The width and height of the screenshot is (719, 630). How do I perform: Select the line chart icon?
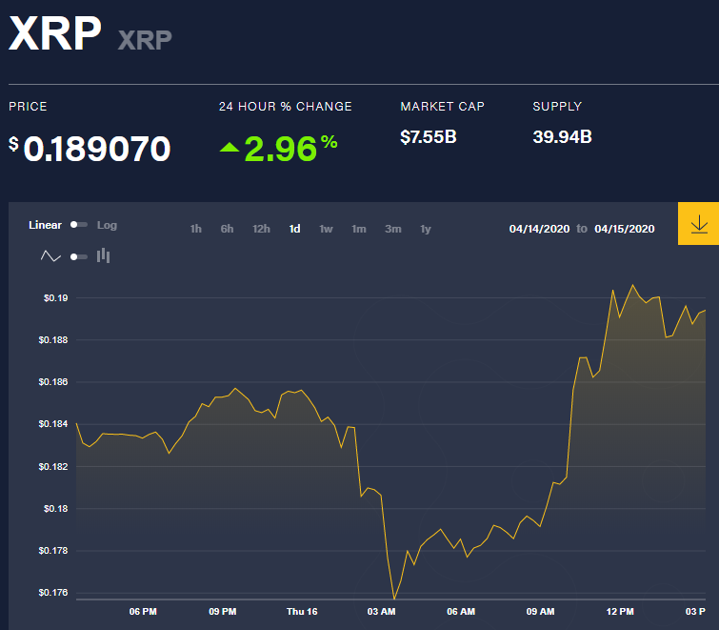50,256
